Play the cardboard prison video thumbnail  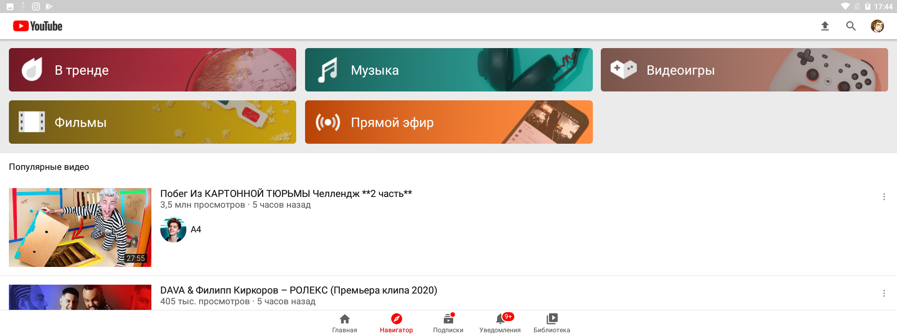point(80,228)
